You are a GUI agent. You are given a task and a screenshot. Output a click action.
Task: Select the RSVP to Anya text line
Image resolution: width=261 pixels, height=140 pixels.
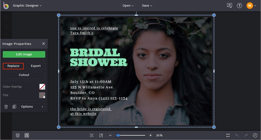tap(99, 98)
